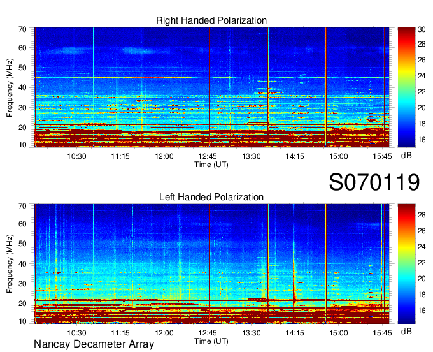
Task: Click 12:00 tick on left handed time axis
Action: (164, 333)
